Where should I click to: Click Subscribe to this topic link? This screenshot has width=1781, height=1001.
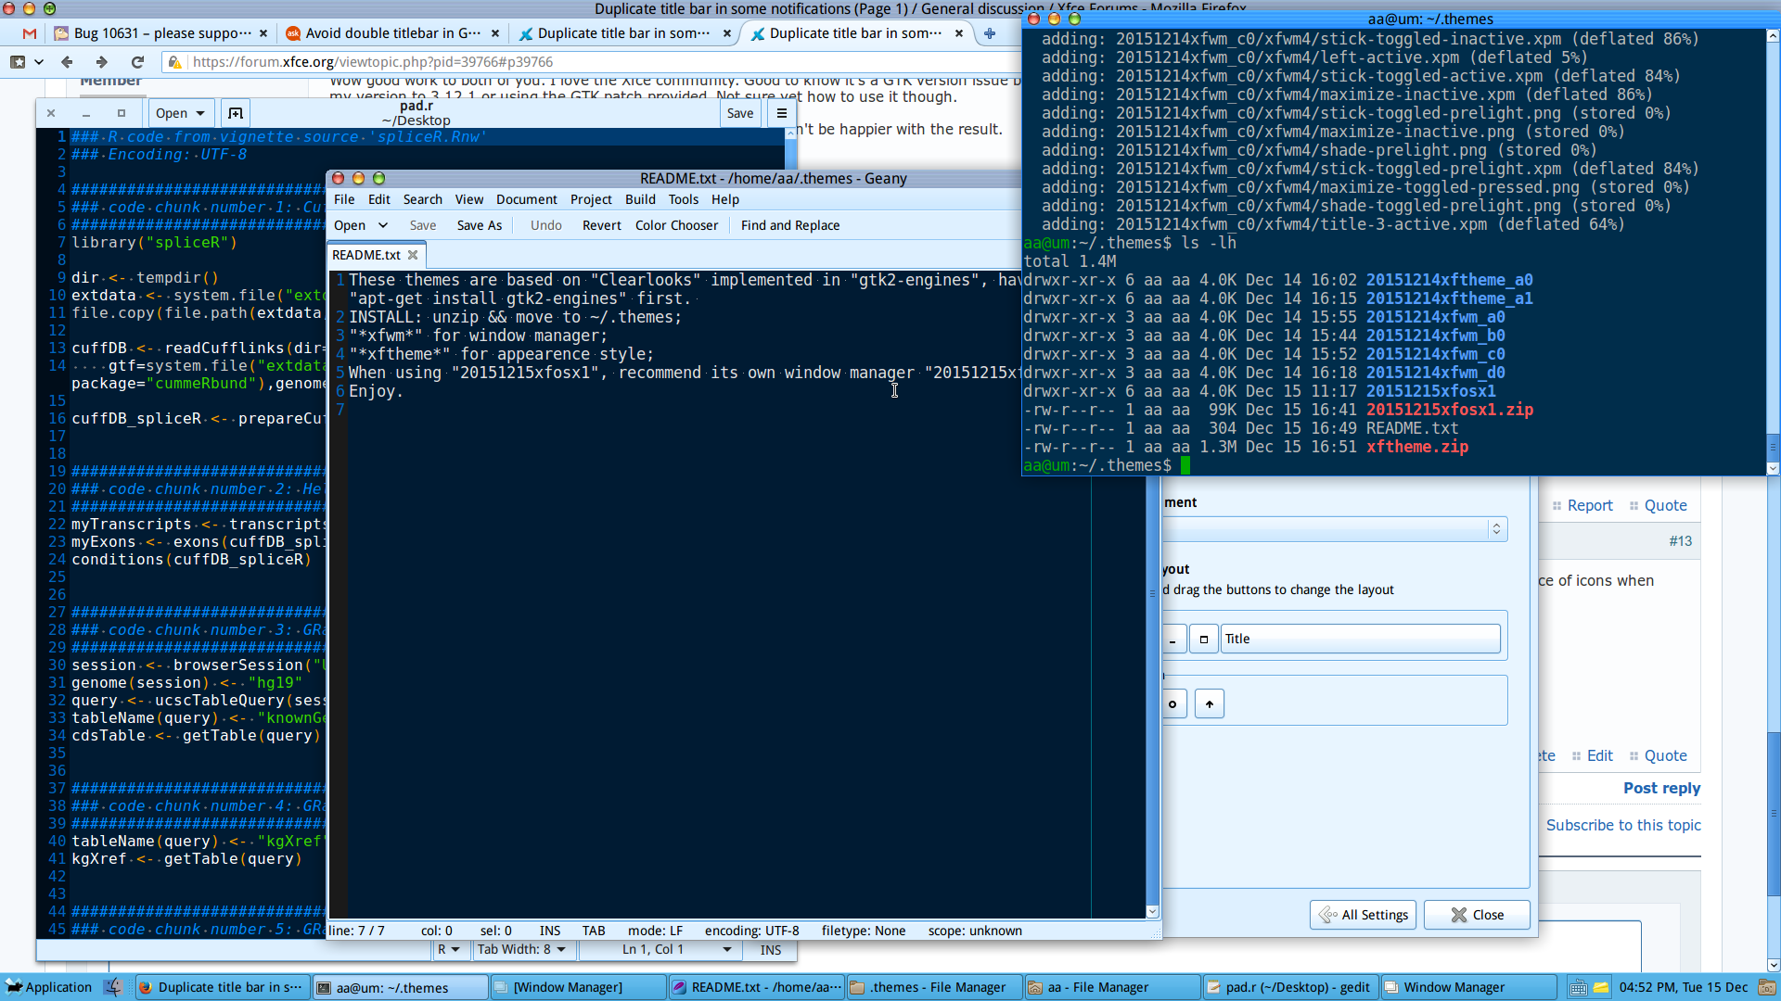tap(1623, 825)
